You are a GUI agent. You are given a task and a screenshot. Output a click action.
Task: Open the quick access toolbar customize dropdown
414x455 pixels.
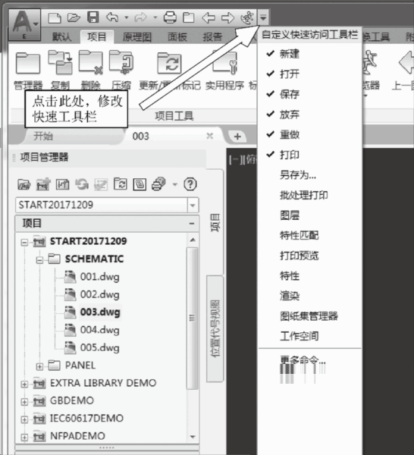(263, 18)
